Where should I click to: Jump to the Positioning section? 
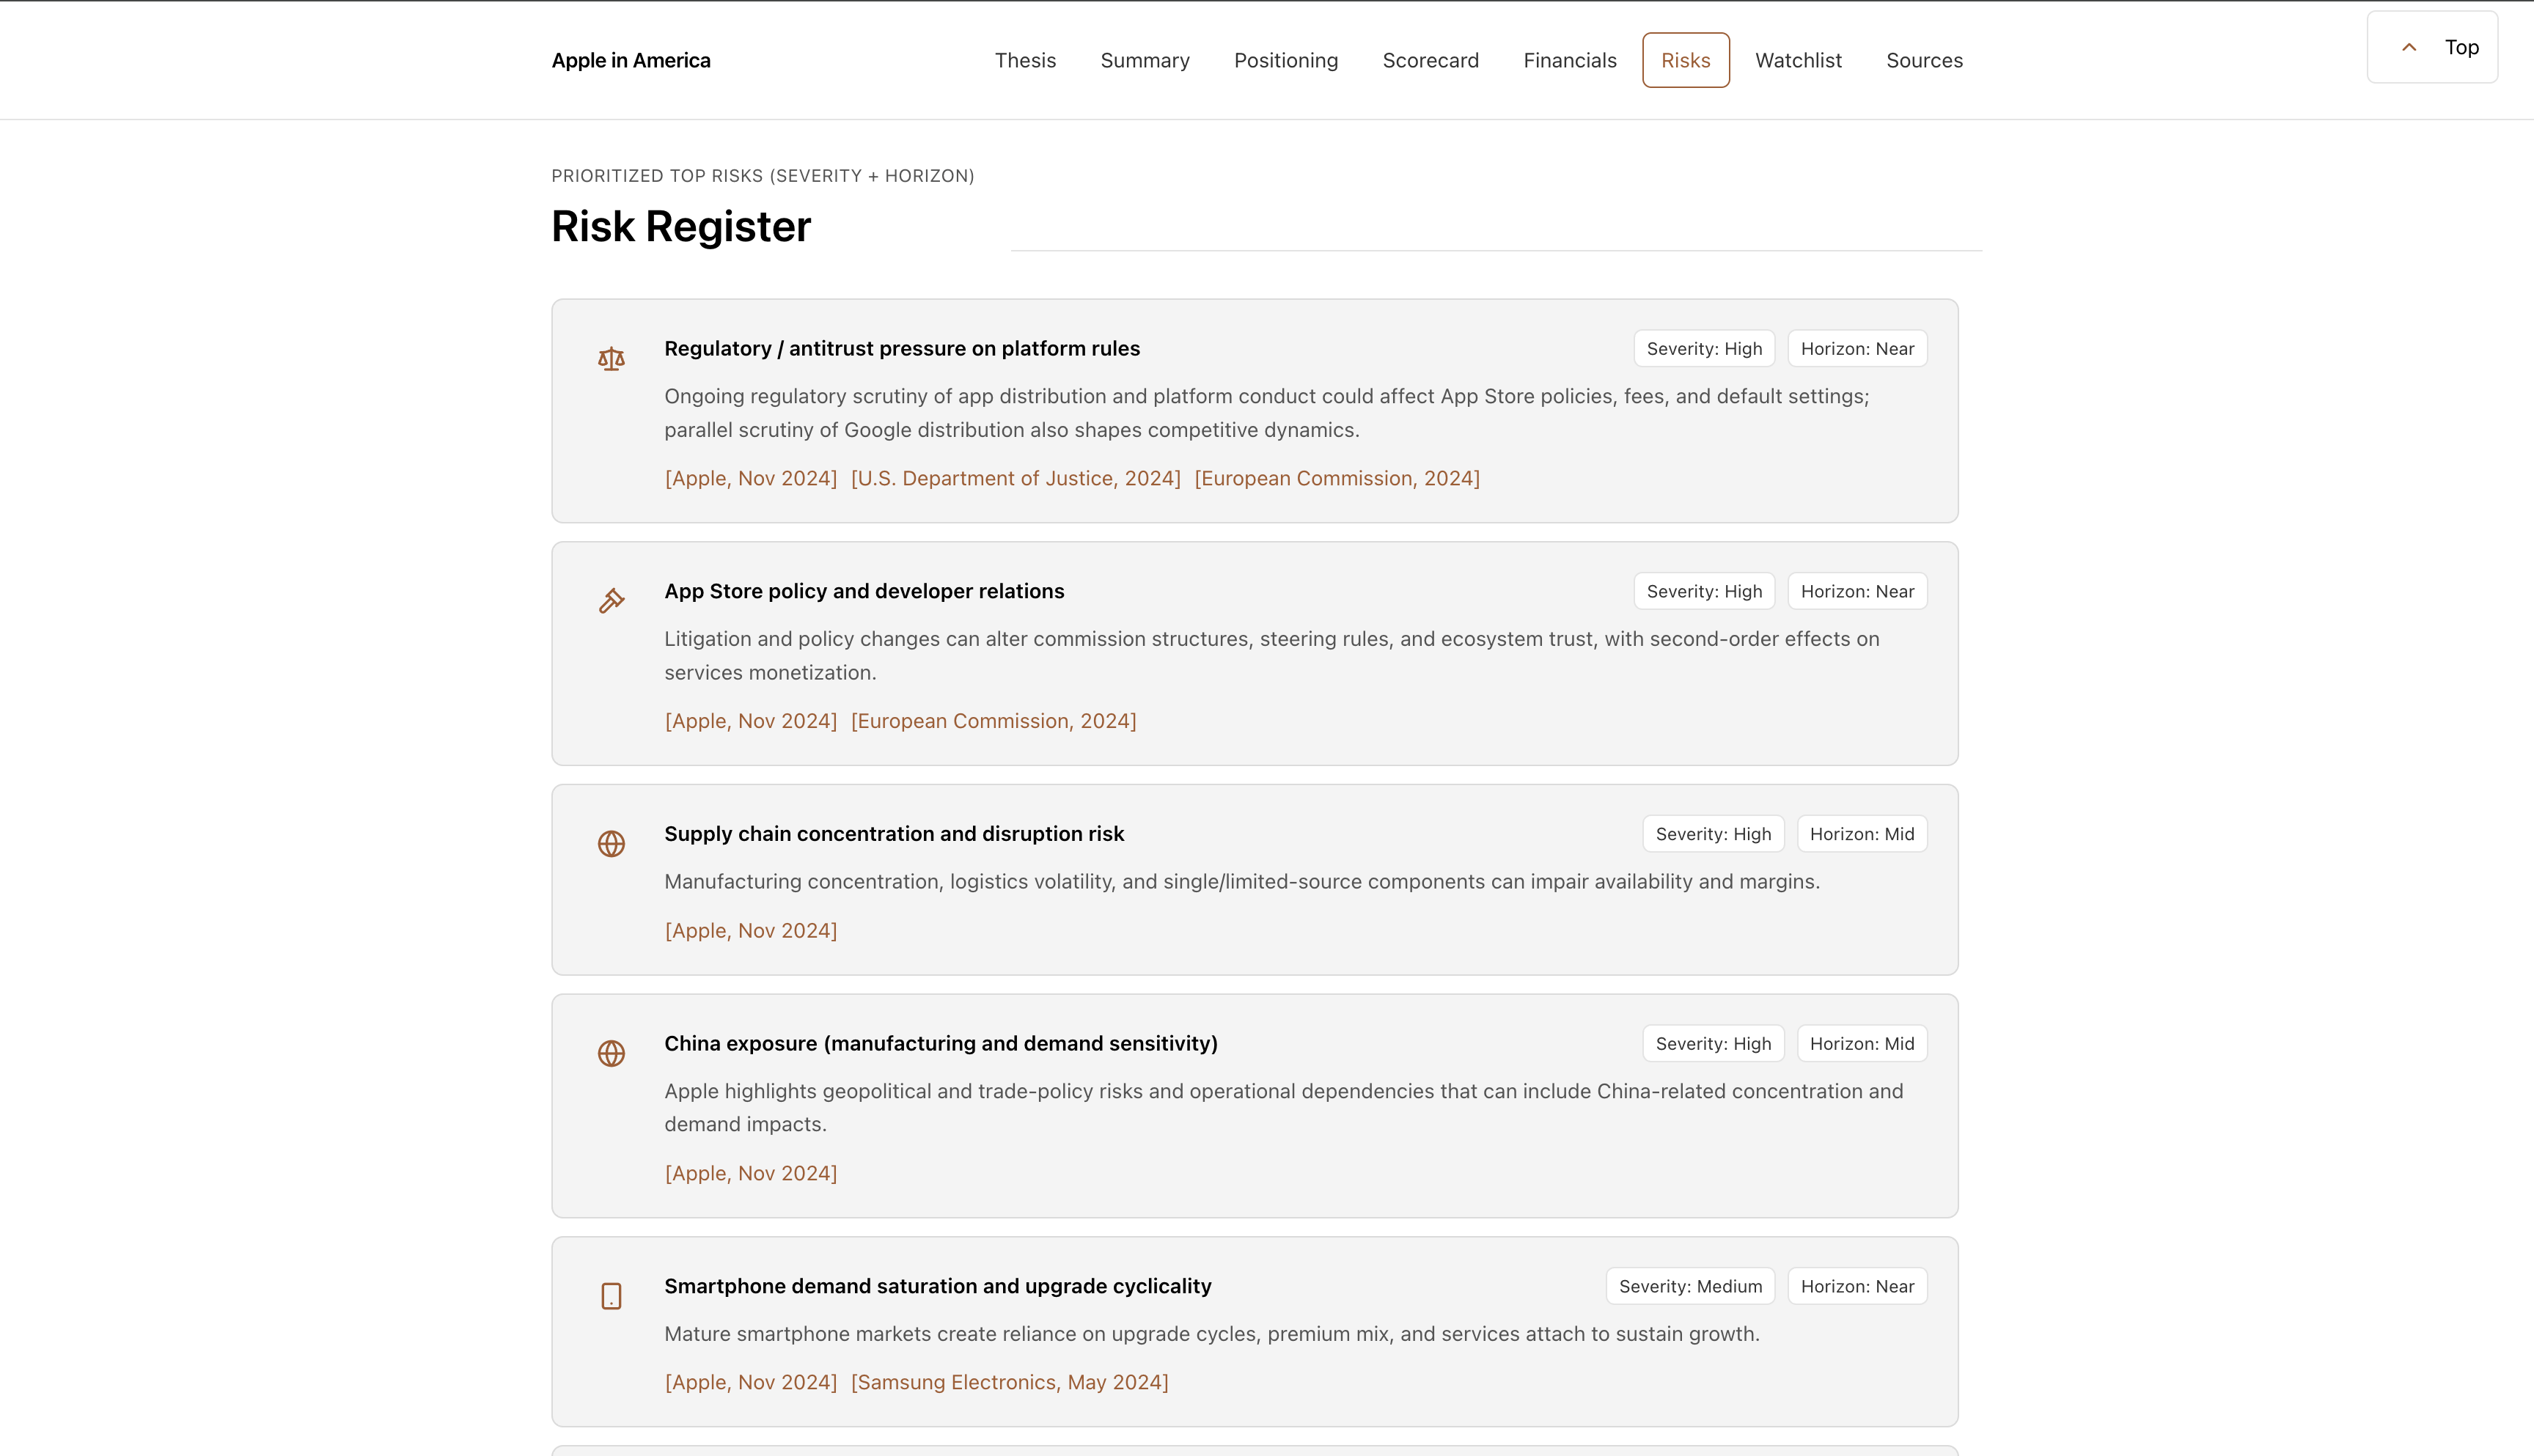point(1285,60)
